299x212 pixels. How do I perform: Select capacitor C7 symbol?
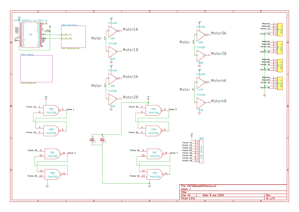tap(102, 140)
